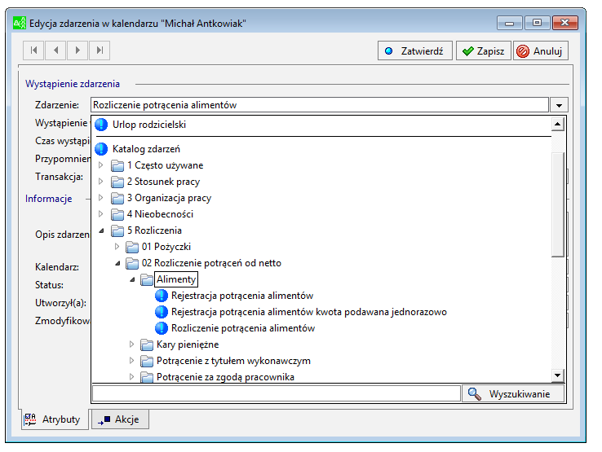The image size is (602, 452).
Task: Select the Urlop rodzicielski event
Action: point(149,125)
